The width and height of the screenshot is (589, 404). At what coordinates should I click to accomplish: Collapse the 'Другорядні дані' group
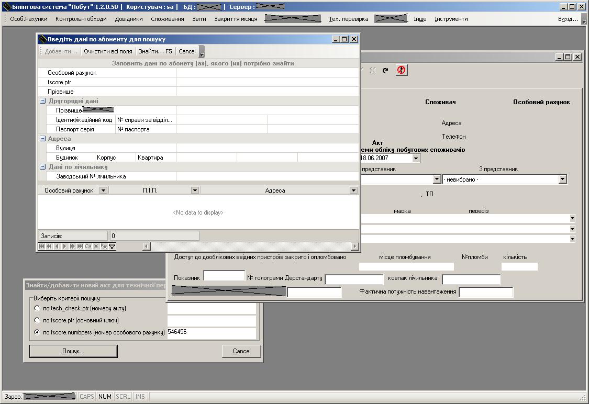(43, 101)
